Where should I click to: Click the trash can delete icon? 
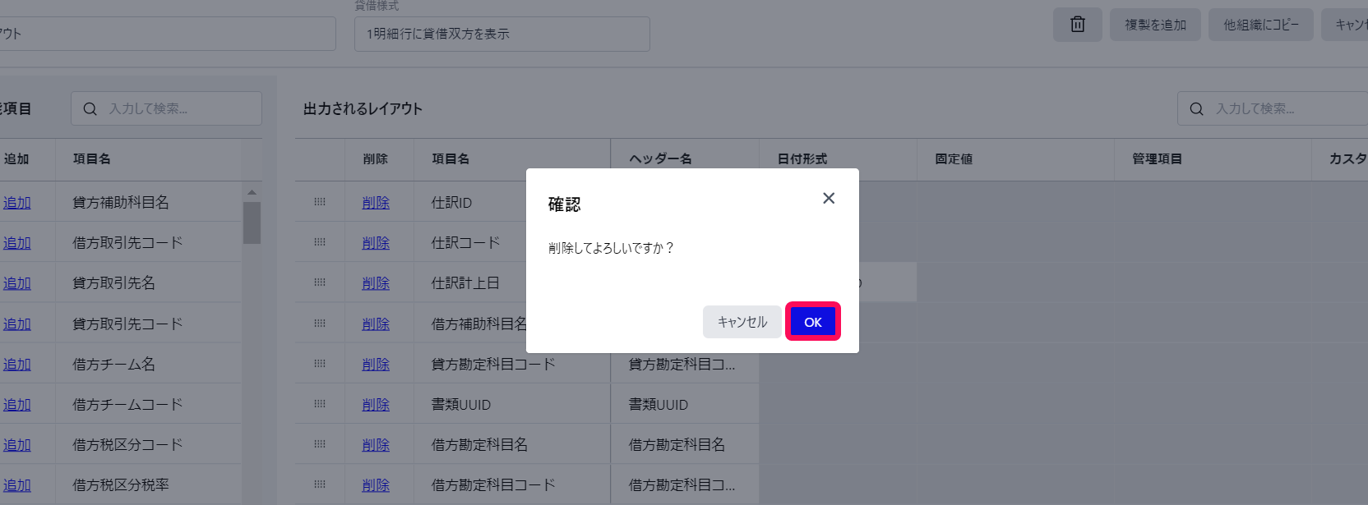[1078, 25]
